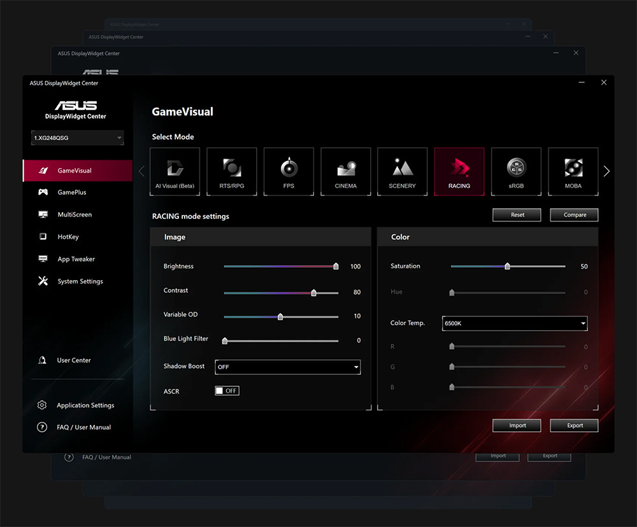Open the RTS/RPG mode
The width and height of the screenshot is (637, 527).
[x=232, y=171]
